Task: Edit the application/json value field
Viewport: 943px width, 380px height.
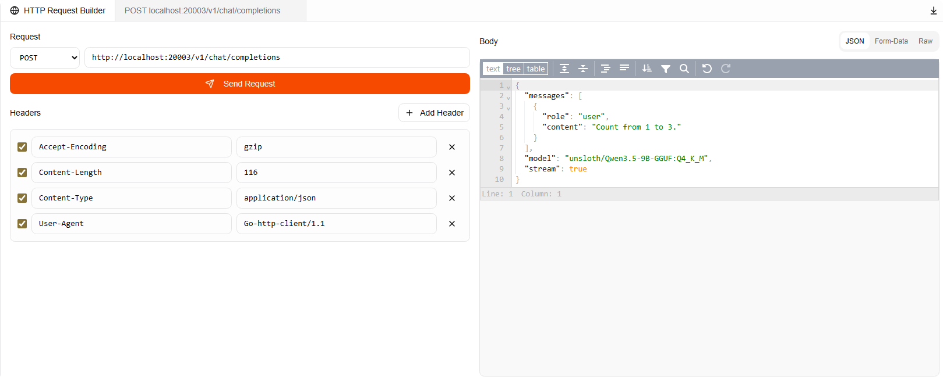Action: coord(337,198)
